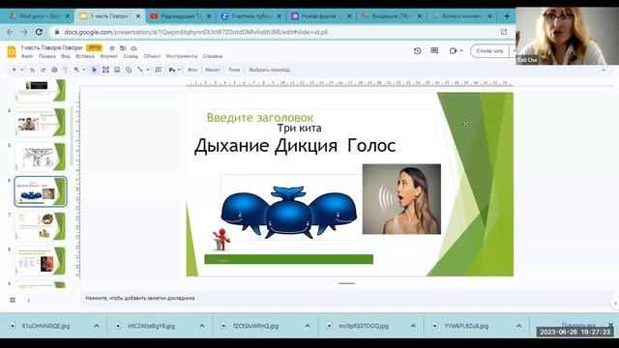Image resolution: width=619 pixels, height=348 pixels.
Task: Open the 61uOnNNBQE.jpg download menu arrow
Action: 97,326
